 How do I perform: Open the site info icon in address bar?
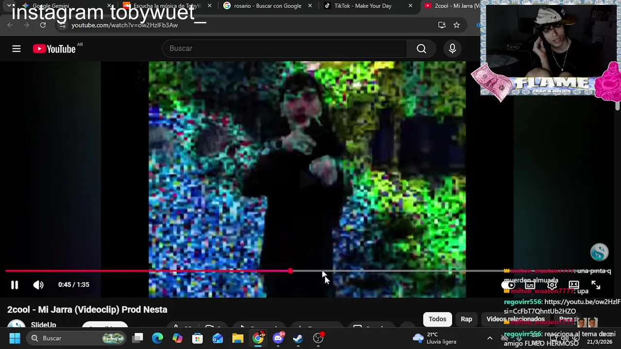pyautogui.click(x=61, y=25)
